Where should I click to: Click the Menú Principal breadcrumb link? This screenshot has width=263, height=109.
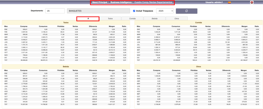[x=100, y=3]
